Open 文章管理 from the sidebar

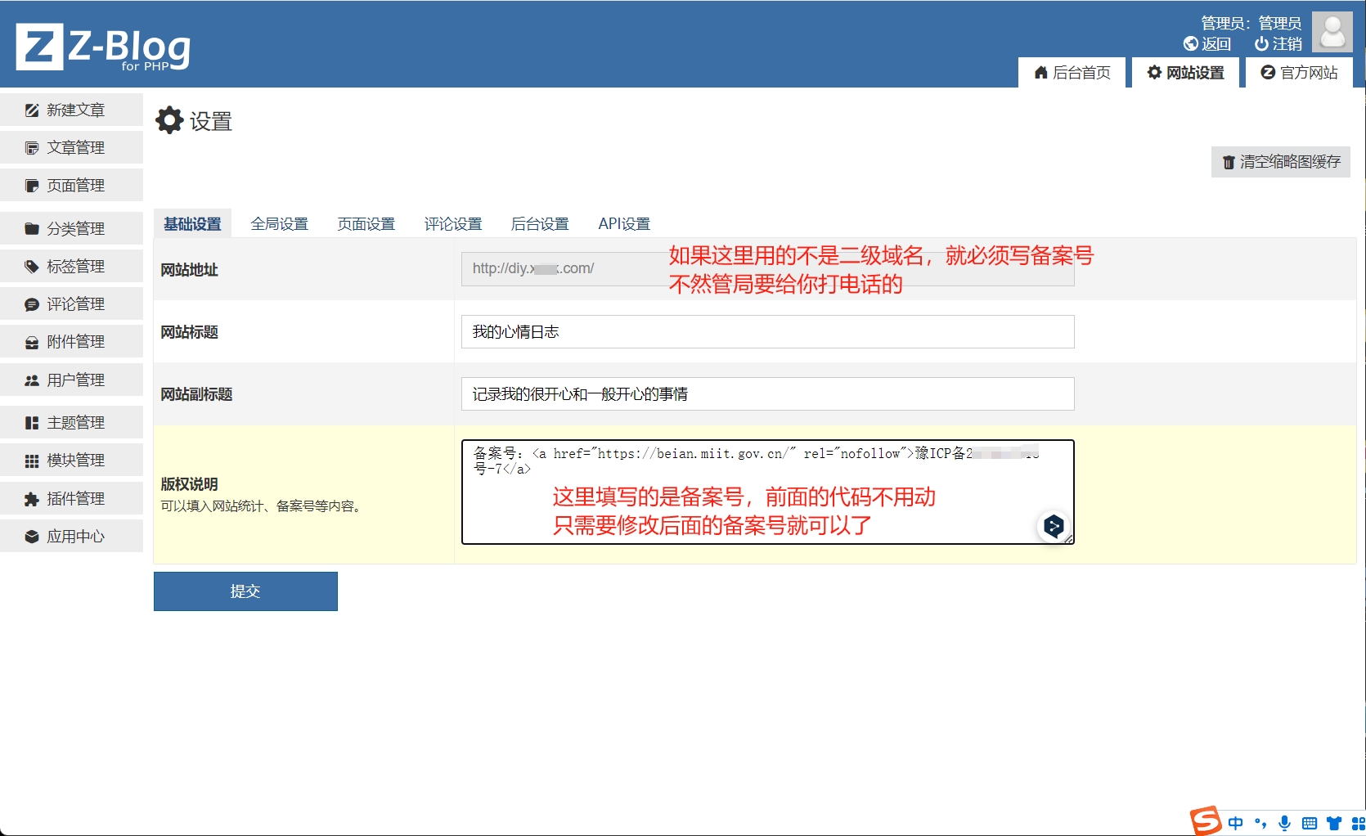pos(75,147)
